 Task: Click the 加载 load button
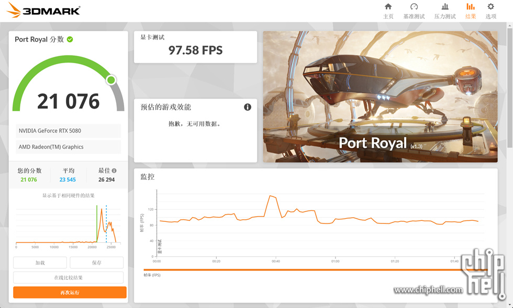[40, 263]
